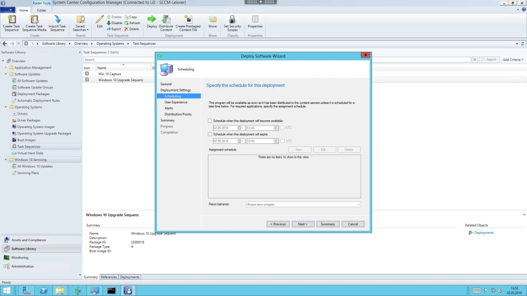Image resolution: width=527 pixels, height=296 pixels.
Task: Select Operating System Images tree item
Action: (36, 127)
